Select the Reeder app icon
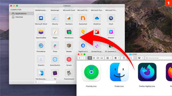The image size is (172, 96). coord(69,46)
